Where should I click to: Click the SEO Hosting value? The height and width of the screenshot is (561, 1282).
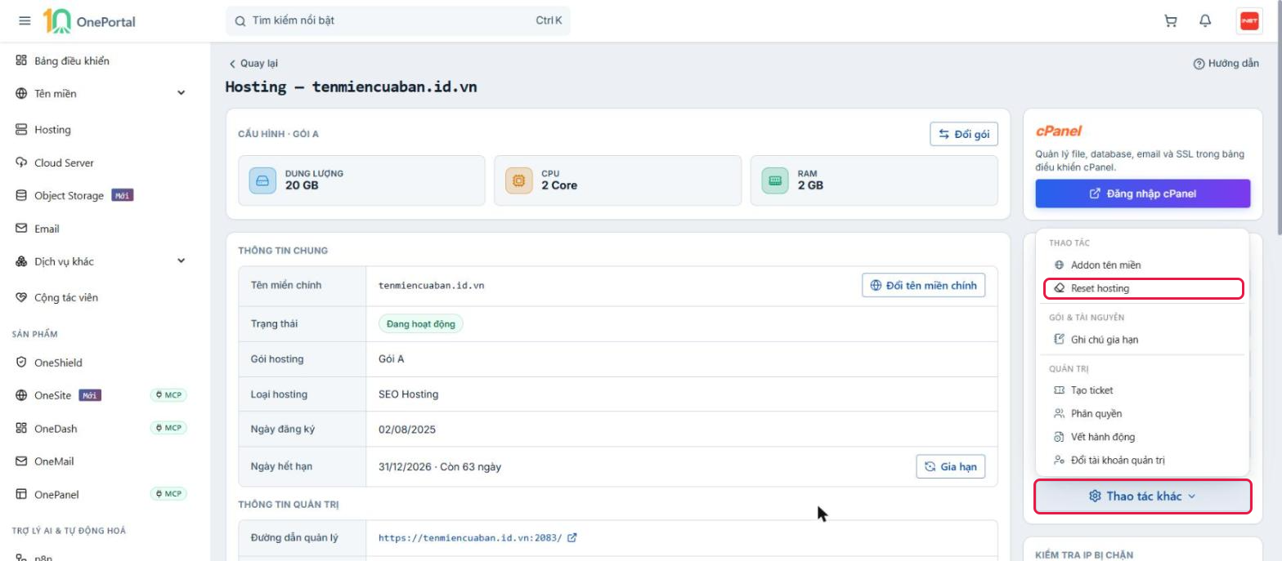tap(408, 394)
